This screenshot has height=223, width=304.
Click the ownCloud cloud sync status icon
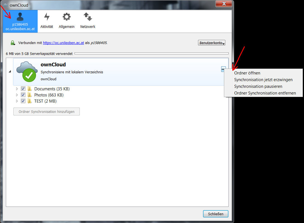click(x=27, y=72)
